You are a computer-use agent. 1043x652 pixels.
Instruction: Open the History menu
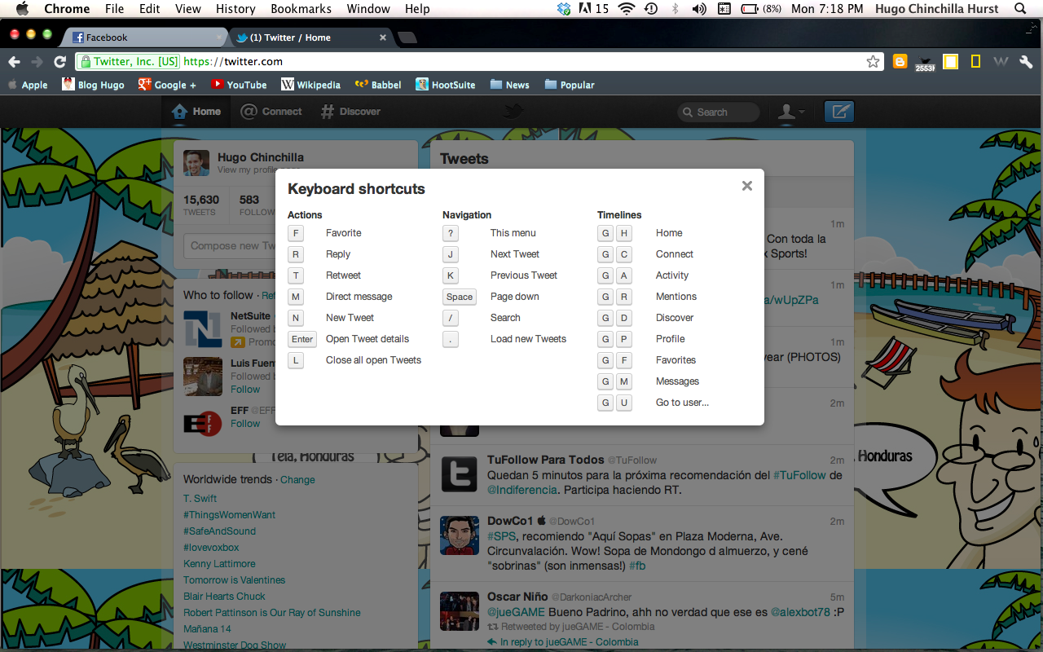click(x=235, y=9)
